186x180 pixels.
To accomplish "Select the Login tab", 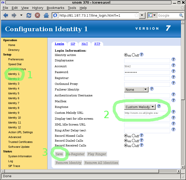I will click(x=60, y=44).
